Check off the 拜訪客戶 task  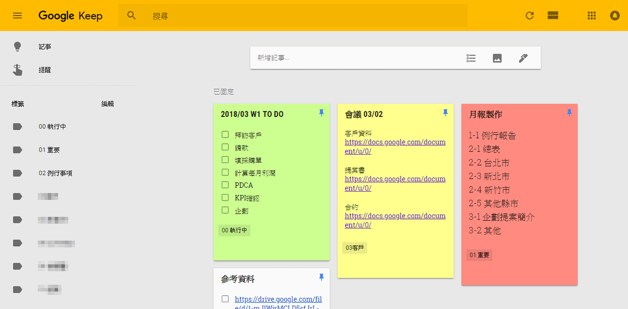pyautogui.click(x=225, y=134)
